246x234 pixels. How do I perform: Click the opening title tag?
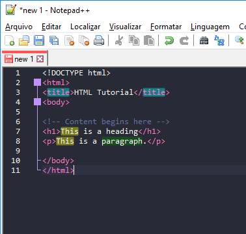point(59,92)
